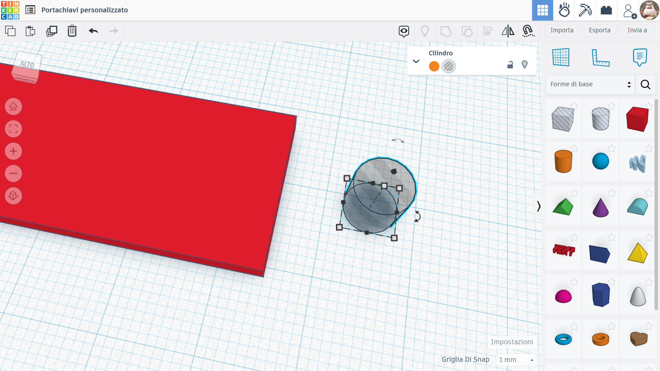Redo the last undone action
The image size is (660, 371).
pos(113,31)
